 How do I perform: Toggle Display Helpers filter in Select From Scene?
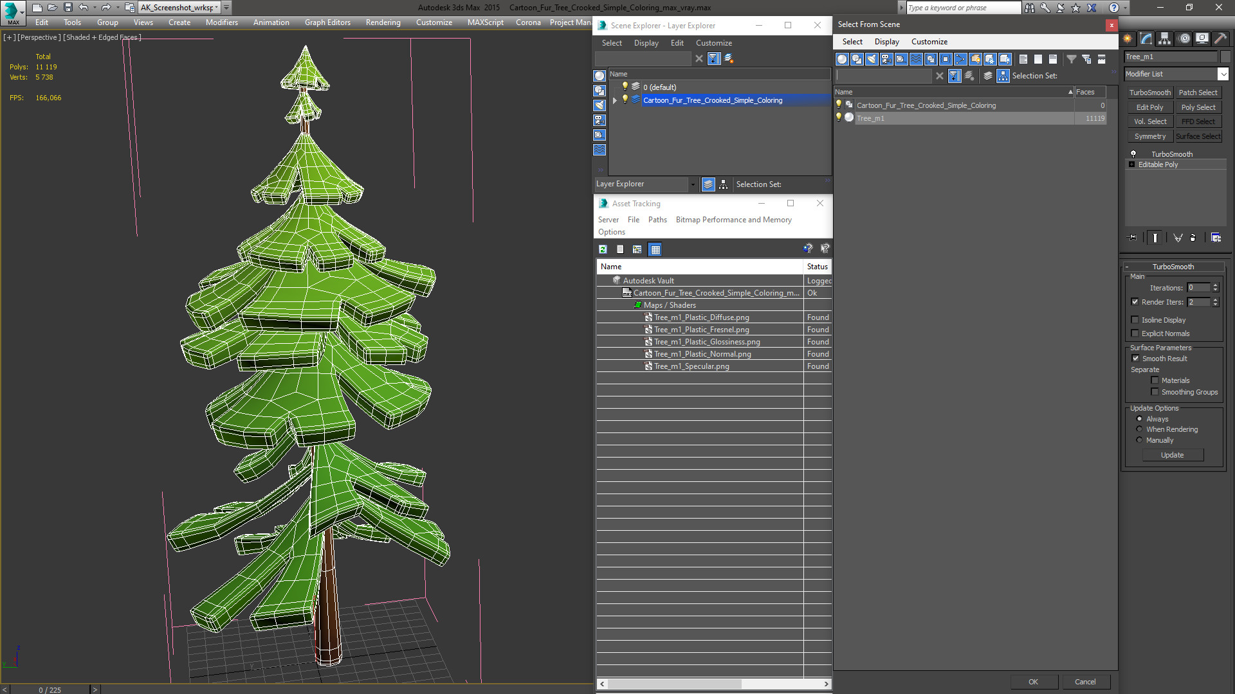[x=901, y=59]
